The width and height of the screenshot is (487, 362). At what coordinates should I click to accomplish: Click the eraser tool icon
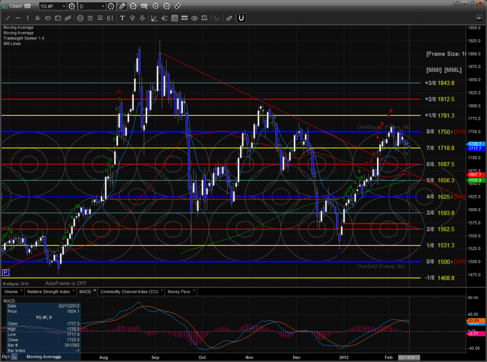click(x=229, y=18)
